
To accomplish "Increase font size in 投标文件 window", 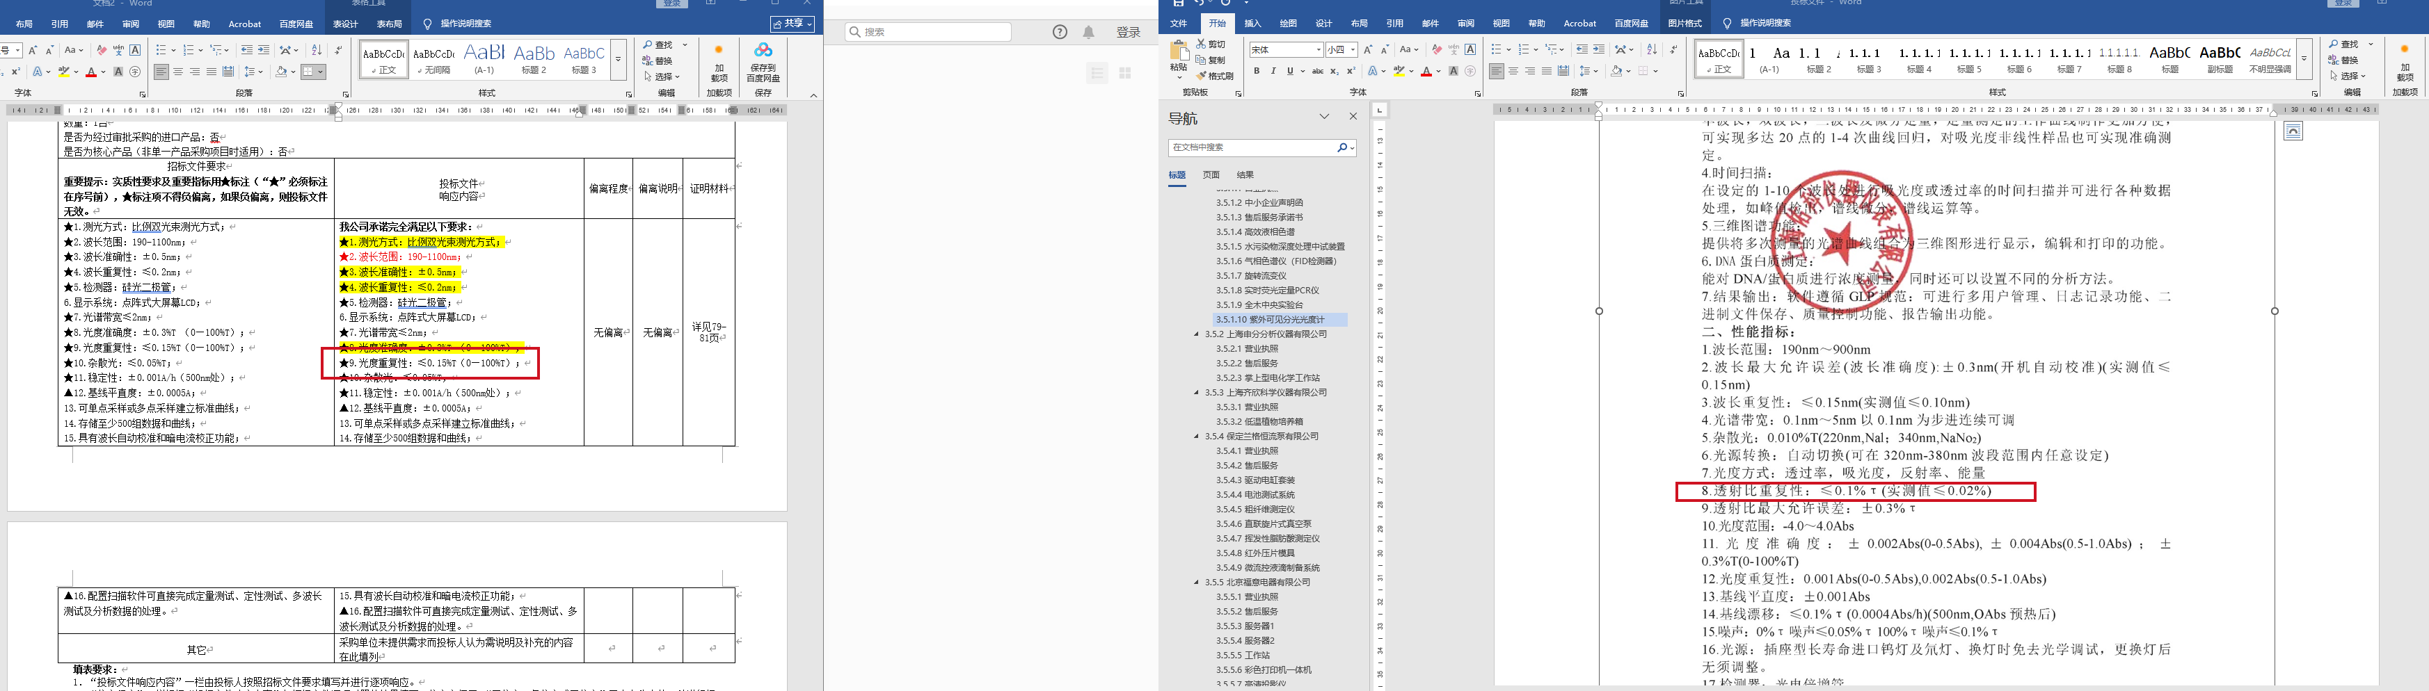I will [1368, 50].
